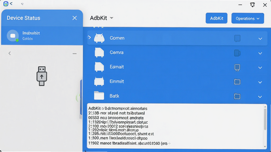This screenshot has width=271, height=152.
Task: Click the vertical splitter handle beside device panel
Action: (x=81, y=99)
